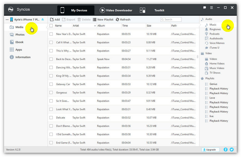The image size is (241, 157).
Task: Click the Podcasts icon
Action: click(206, 34)
